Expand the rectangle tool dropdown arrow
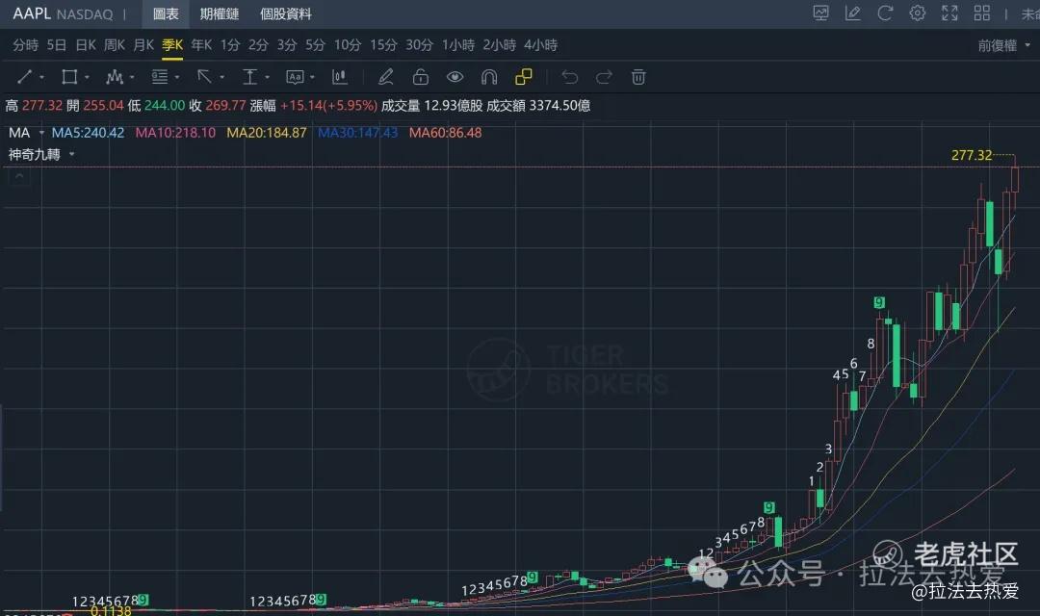The width and height of the screenshot is (1040, 616). tap(87, 78)
